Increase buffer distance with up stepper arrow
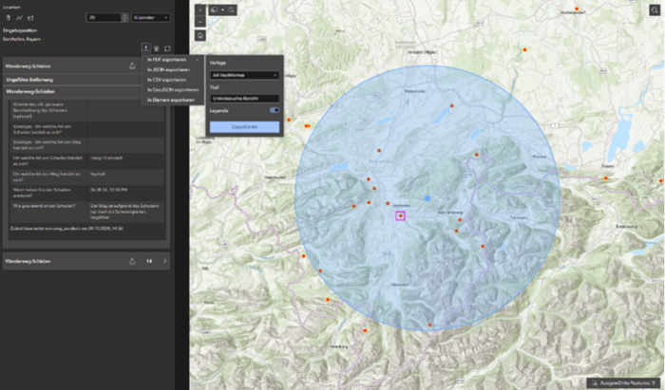665x390 pixels. 124,15
